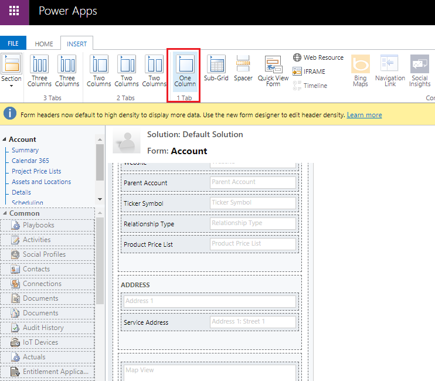Go to Summary in Account navigation
Screen dimensions: 435x381
(25, 150)
